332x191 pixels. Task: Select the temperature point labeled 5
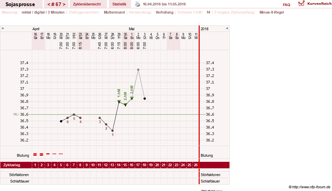(74, 115)
